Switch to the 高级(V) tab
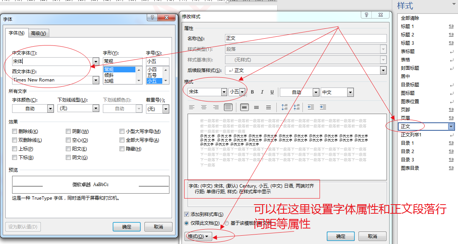 [39, 33]
